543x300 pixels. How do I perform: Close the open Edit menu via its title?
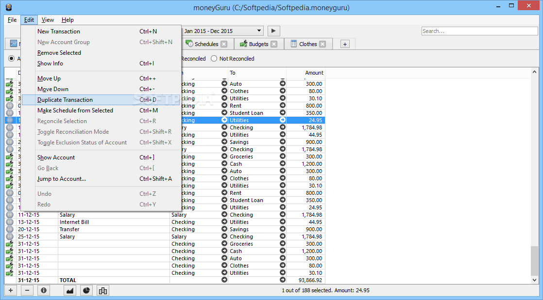(29, 20)
